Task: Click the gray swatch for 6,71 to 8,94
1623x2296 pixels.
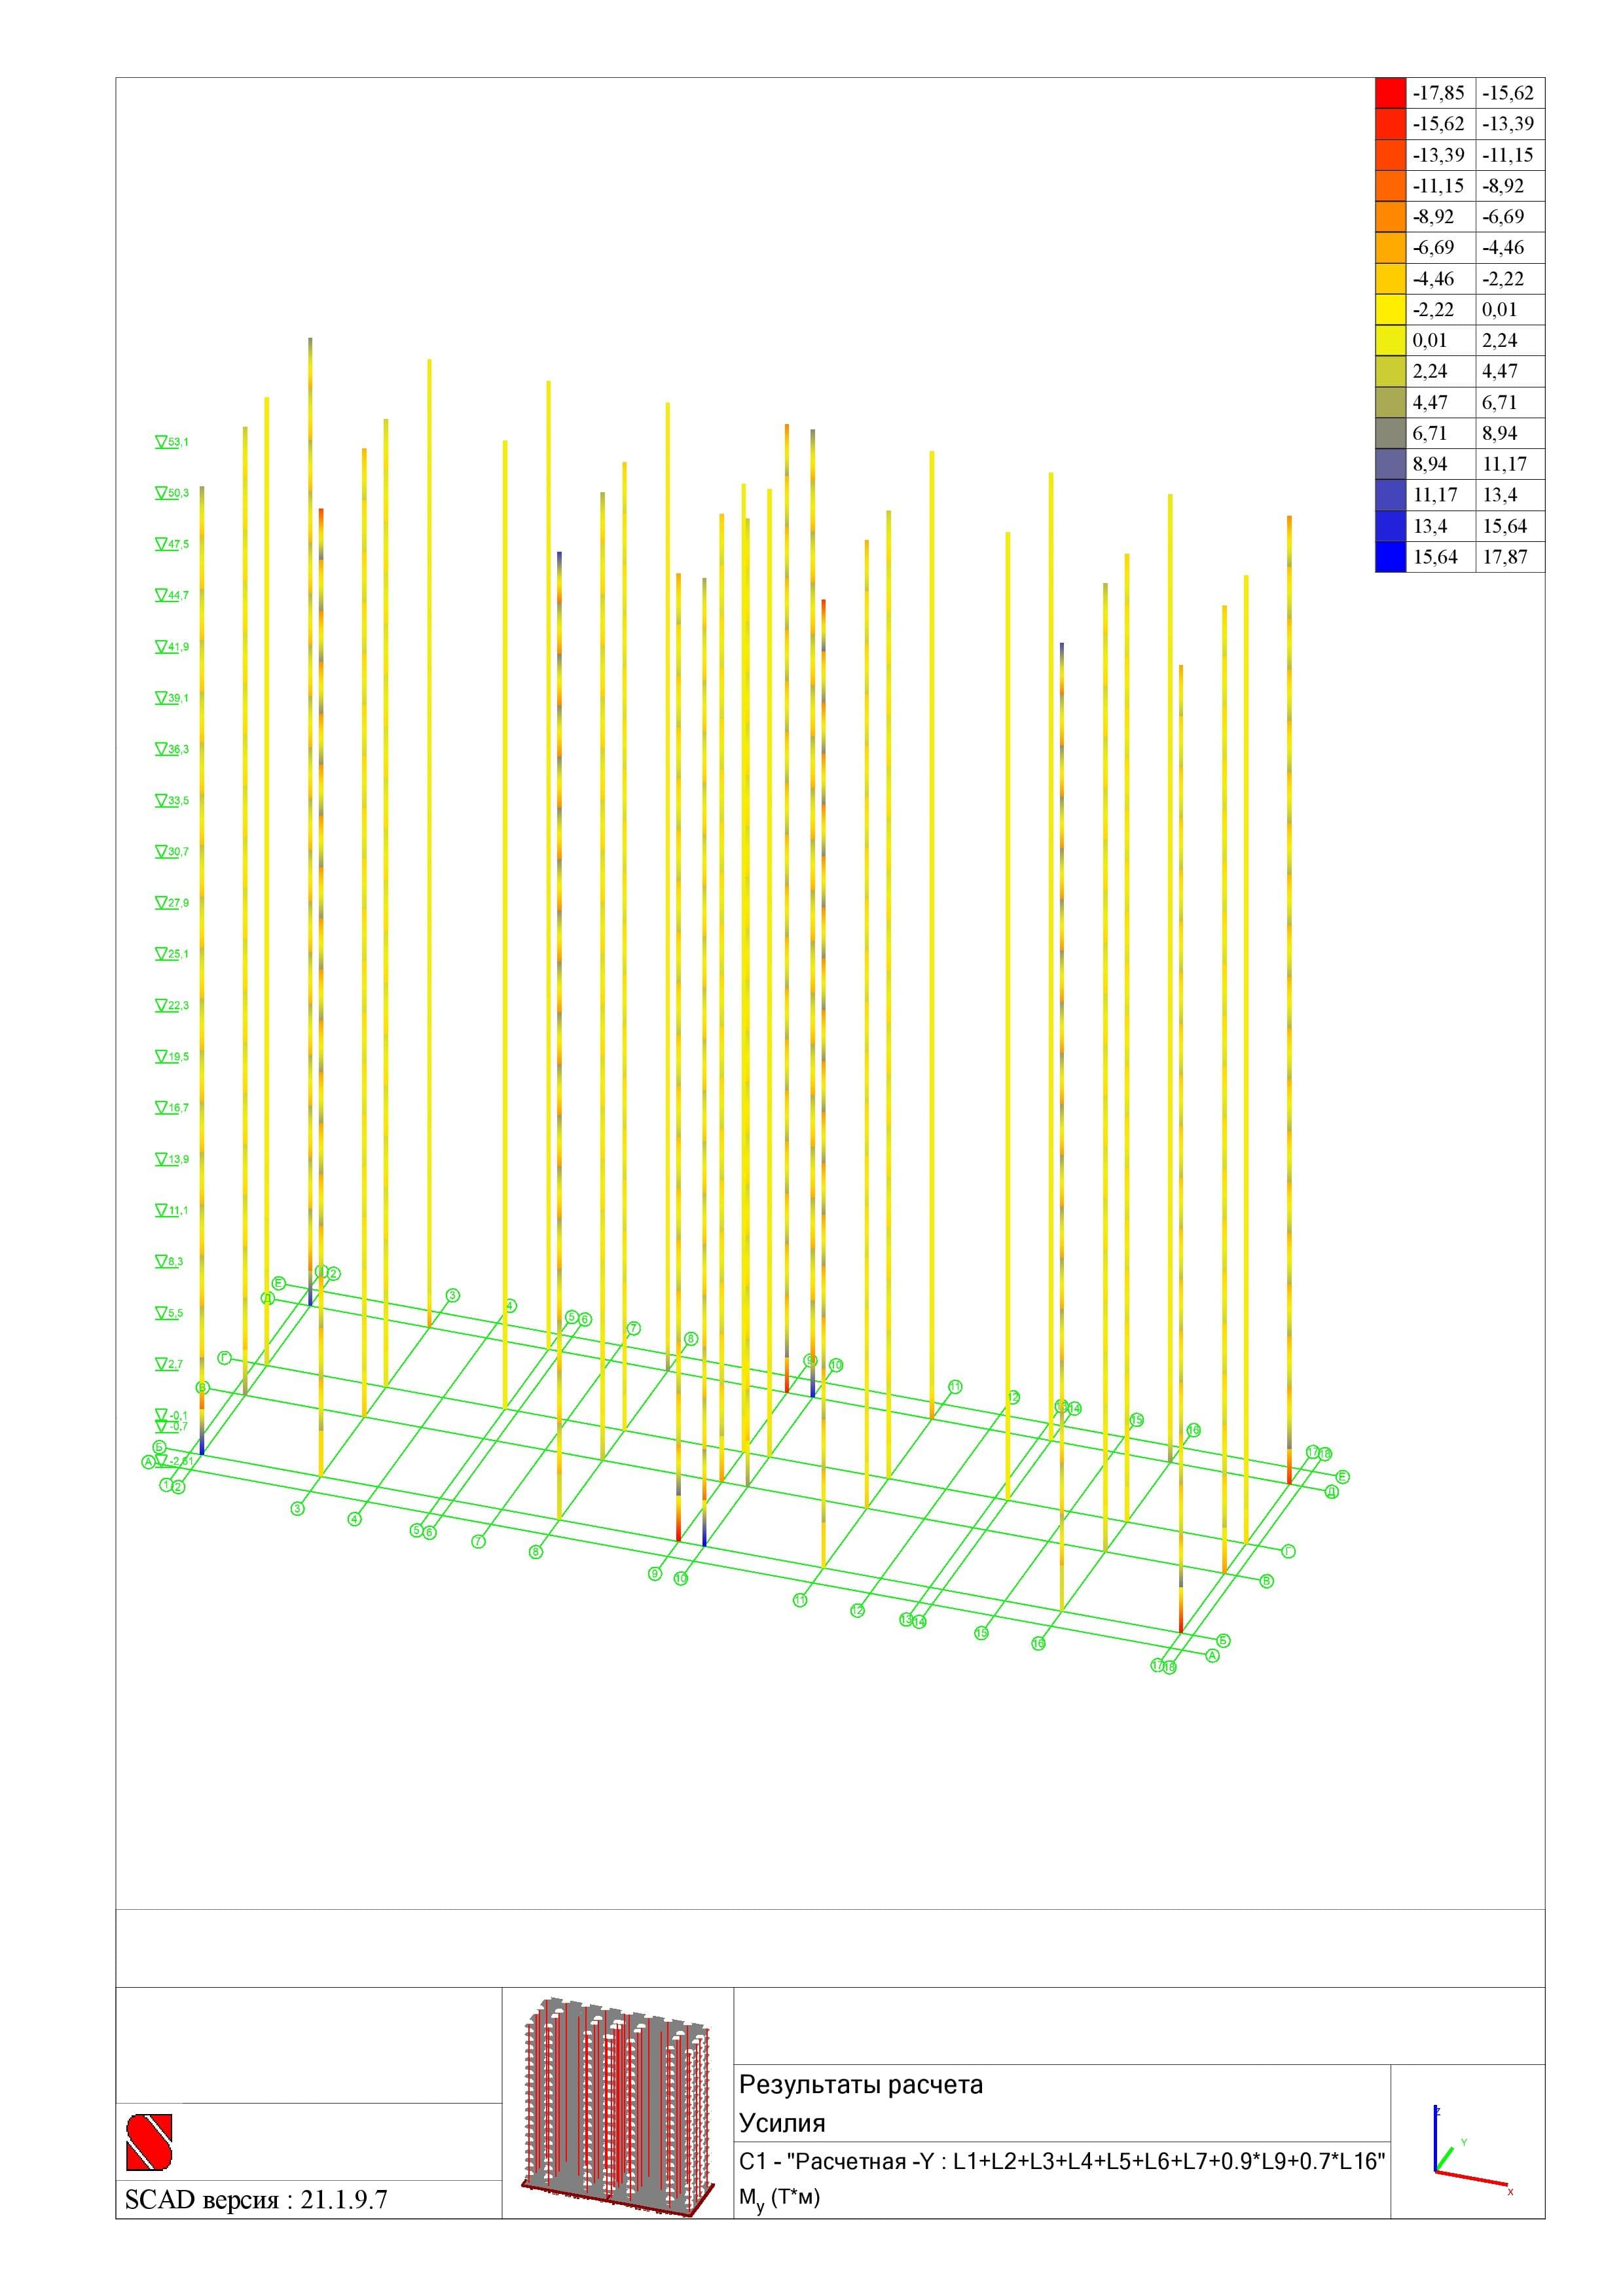Action: pyautogui.click(x=1390, y=434)
